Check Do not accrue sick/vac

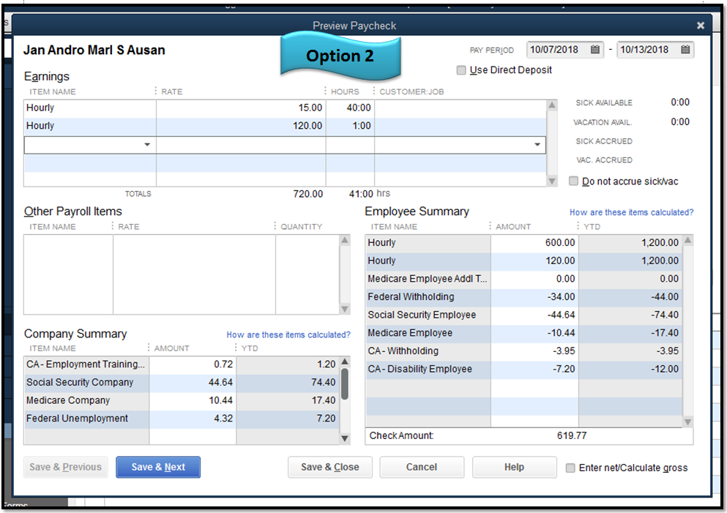point(573,181)
